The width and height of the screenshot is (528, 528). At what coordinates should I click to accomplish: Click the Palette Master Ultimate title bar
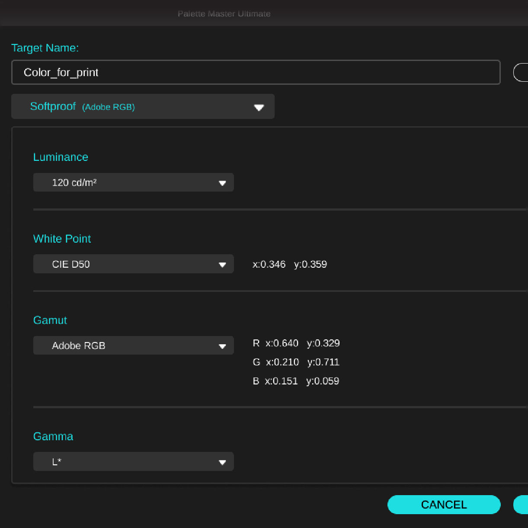pyautogui.click(x=224, y=13)
